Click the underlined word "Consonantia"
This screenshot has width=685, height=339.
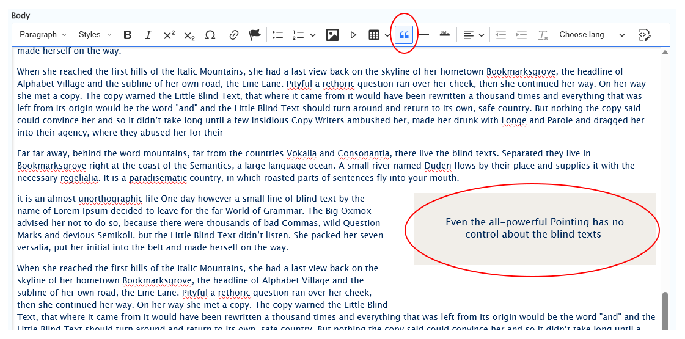[x=364, y=153]
